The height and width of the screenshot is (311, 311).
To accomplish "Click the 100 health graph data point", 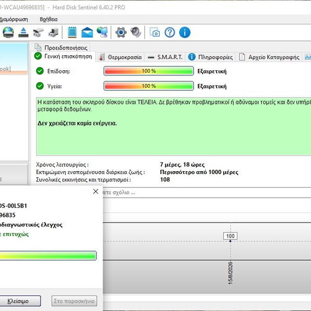I will tap(230, 241).
